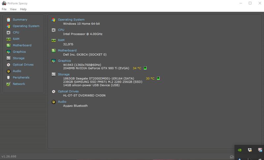Click the Audio heading link in summary
This screenshot has height=160, width=264.
point(62,102)
